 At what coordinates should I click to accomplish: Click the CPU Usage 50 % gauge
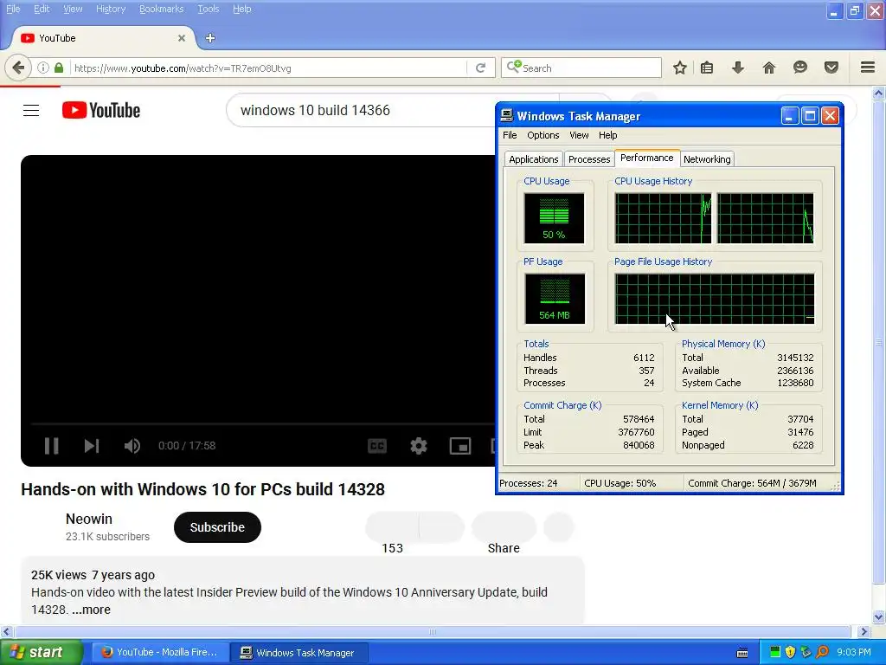[554, 218]
